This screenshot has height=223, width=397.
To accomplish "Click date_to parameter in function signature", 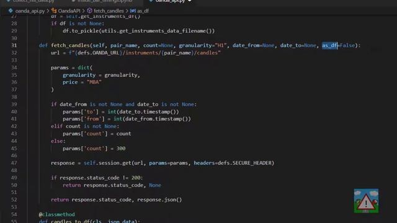I will 291,45.
